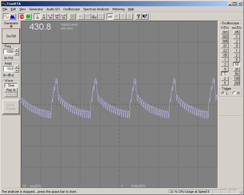Click the red STOP icon
The image size is (244, 195).
click(x=22, y=16)
